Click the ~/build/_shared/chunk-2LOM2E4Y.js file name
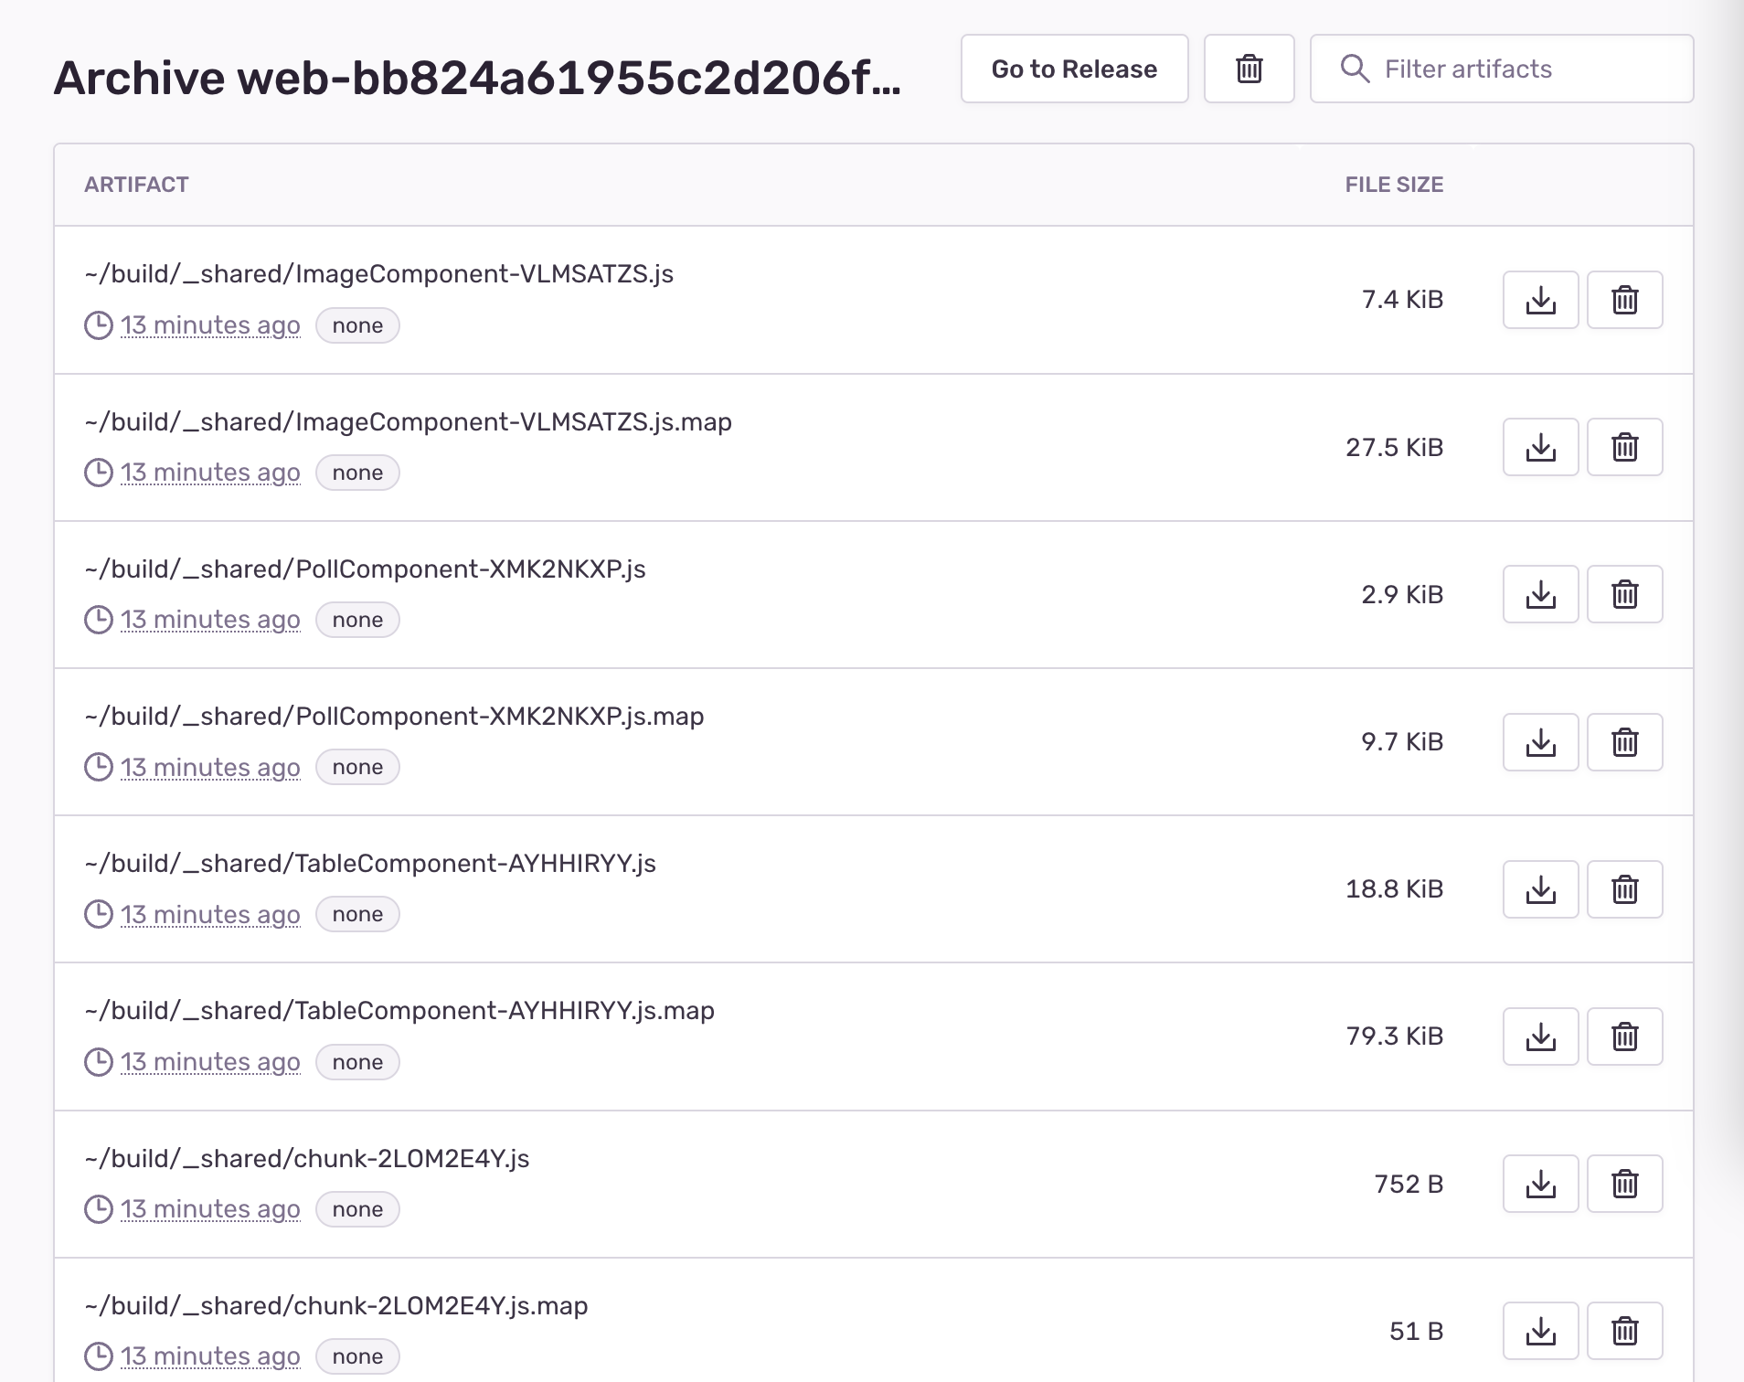This screenshot has height=1382, width=1744. (307, 1159)
